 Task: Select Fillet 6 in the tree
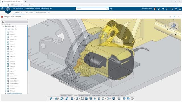pyautogui.click(x=11, y=69)
